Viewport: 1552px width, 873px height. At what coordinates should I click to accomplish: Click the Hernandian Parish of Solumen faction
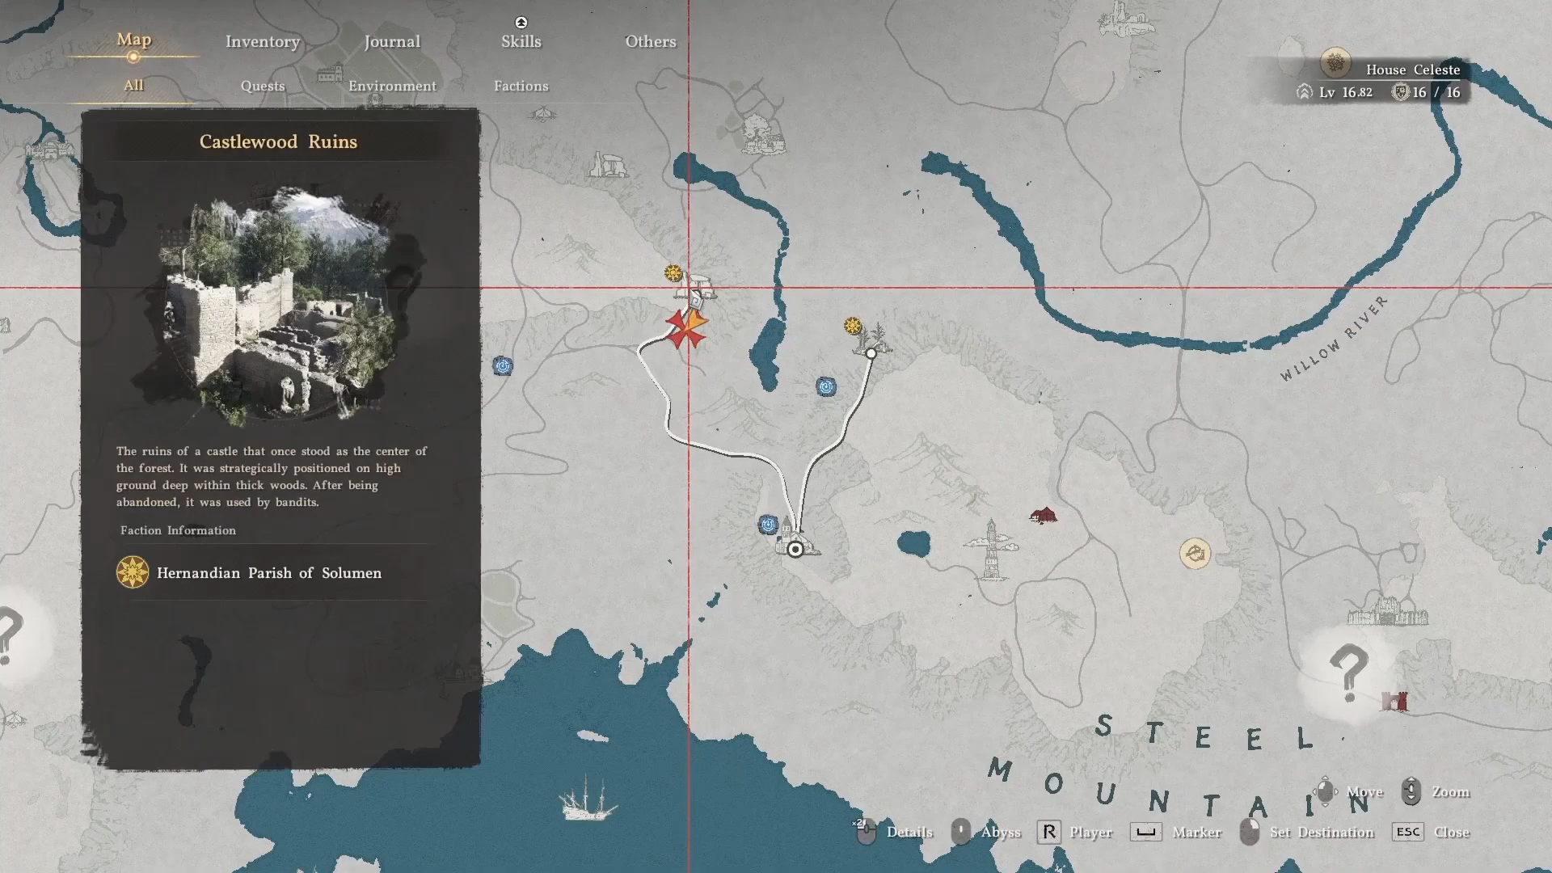[x=268, y=573]
